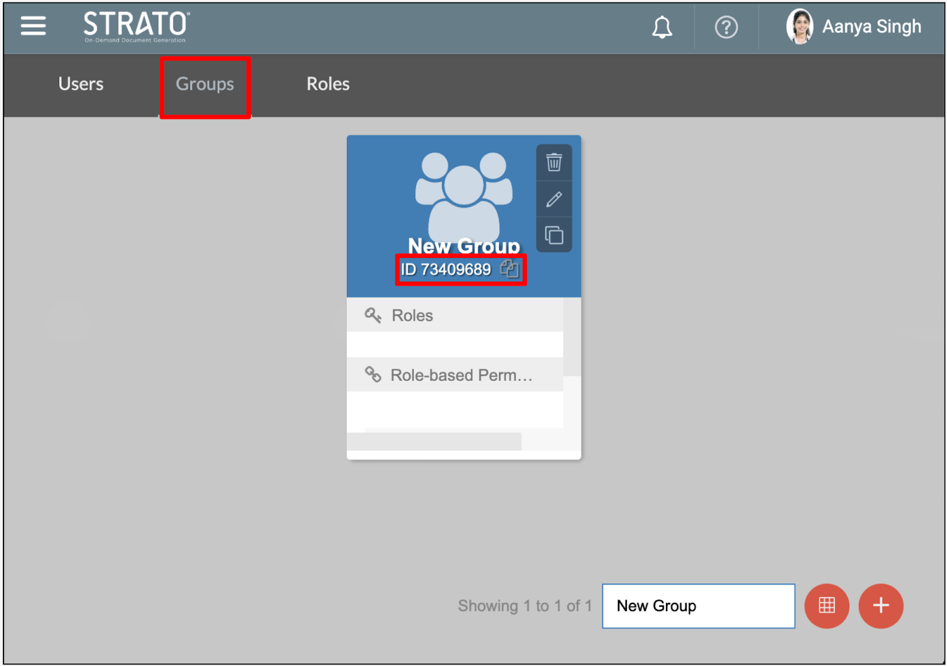947x666 pixels.
Task: Switch to the Users tab
Action: [81, 84]
